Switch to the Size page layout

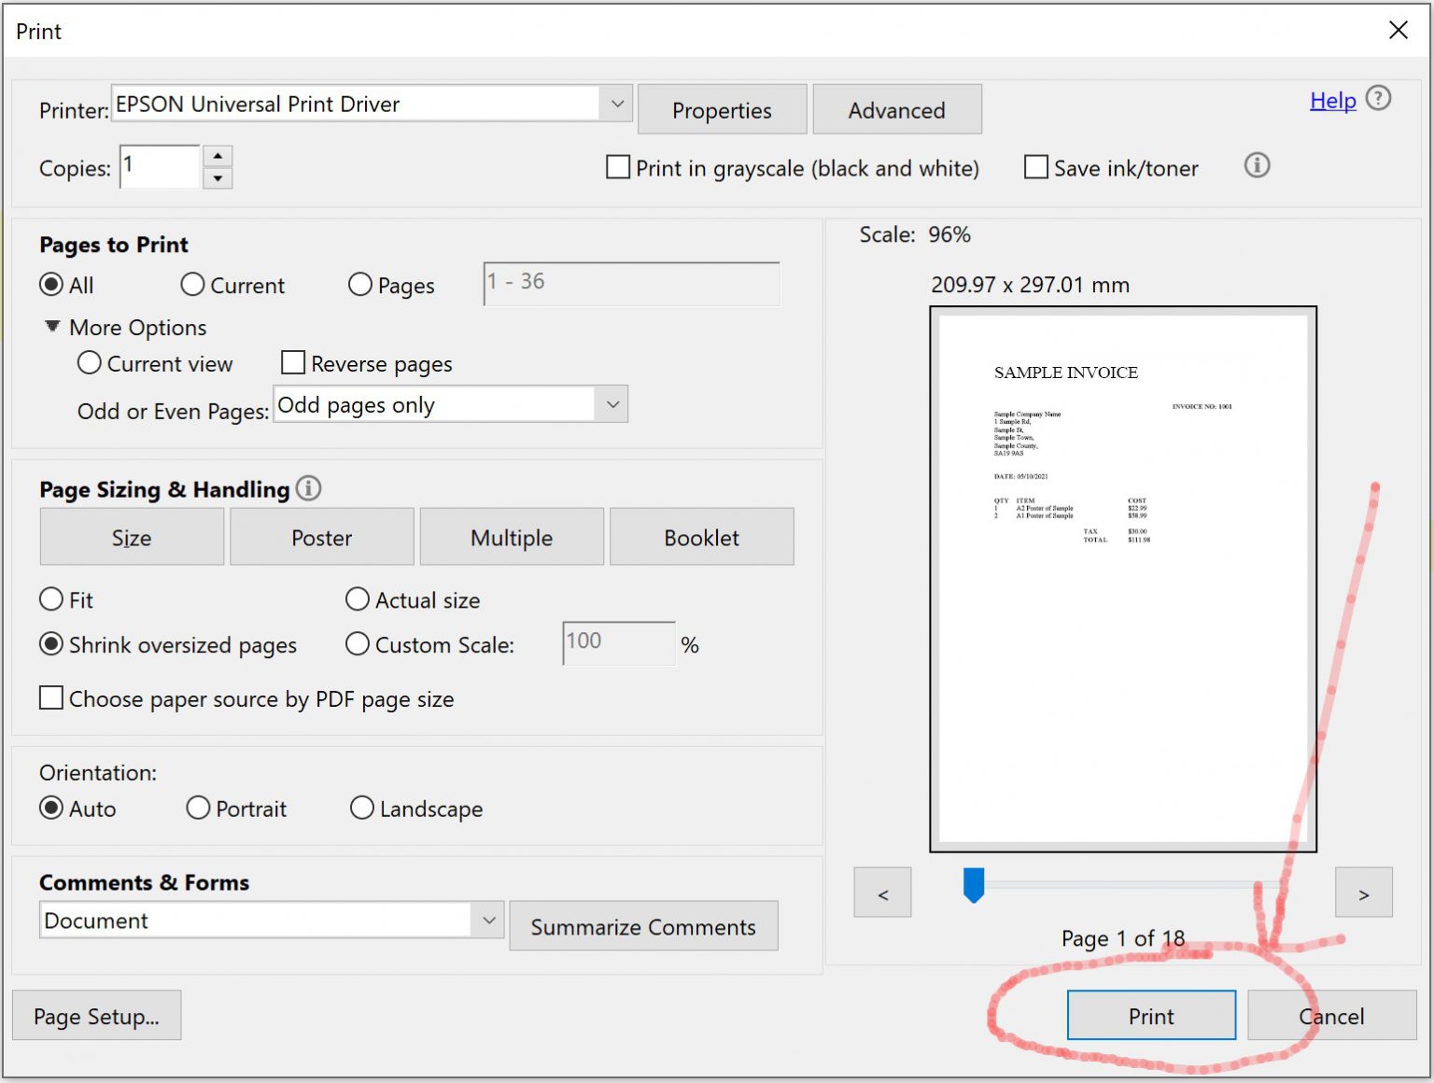pyautogui.click(x=131, y=537)
